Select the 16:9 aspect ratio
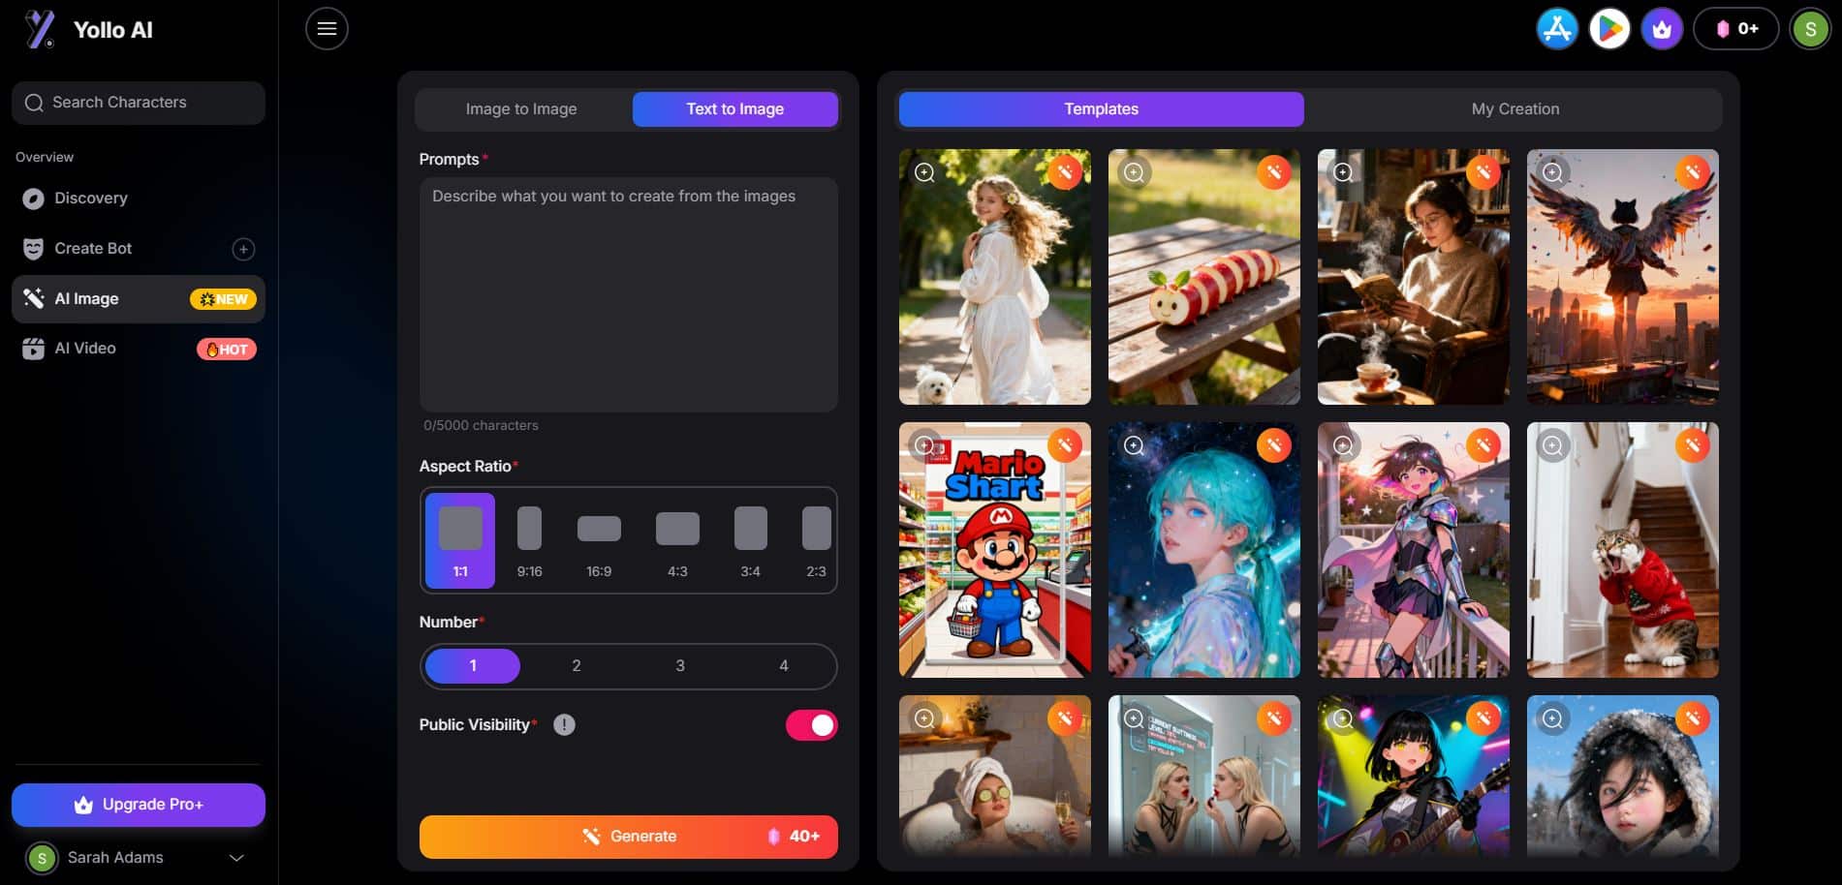 click(599, 540)
